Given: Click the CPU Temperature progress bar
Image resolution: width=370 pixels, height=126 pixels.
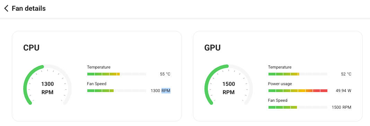Looking at the screenshot, I should [117, 74].
